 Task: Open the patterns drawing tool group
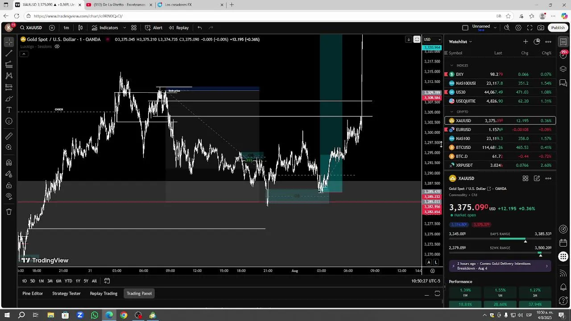[x=9, y=76]
